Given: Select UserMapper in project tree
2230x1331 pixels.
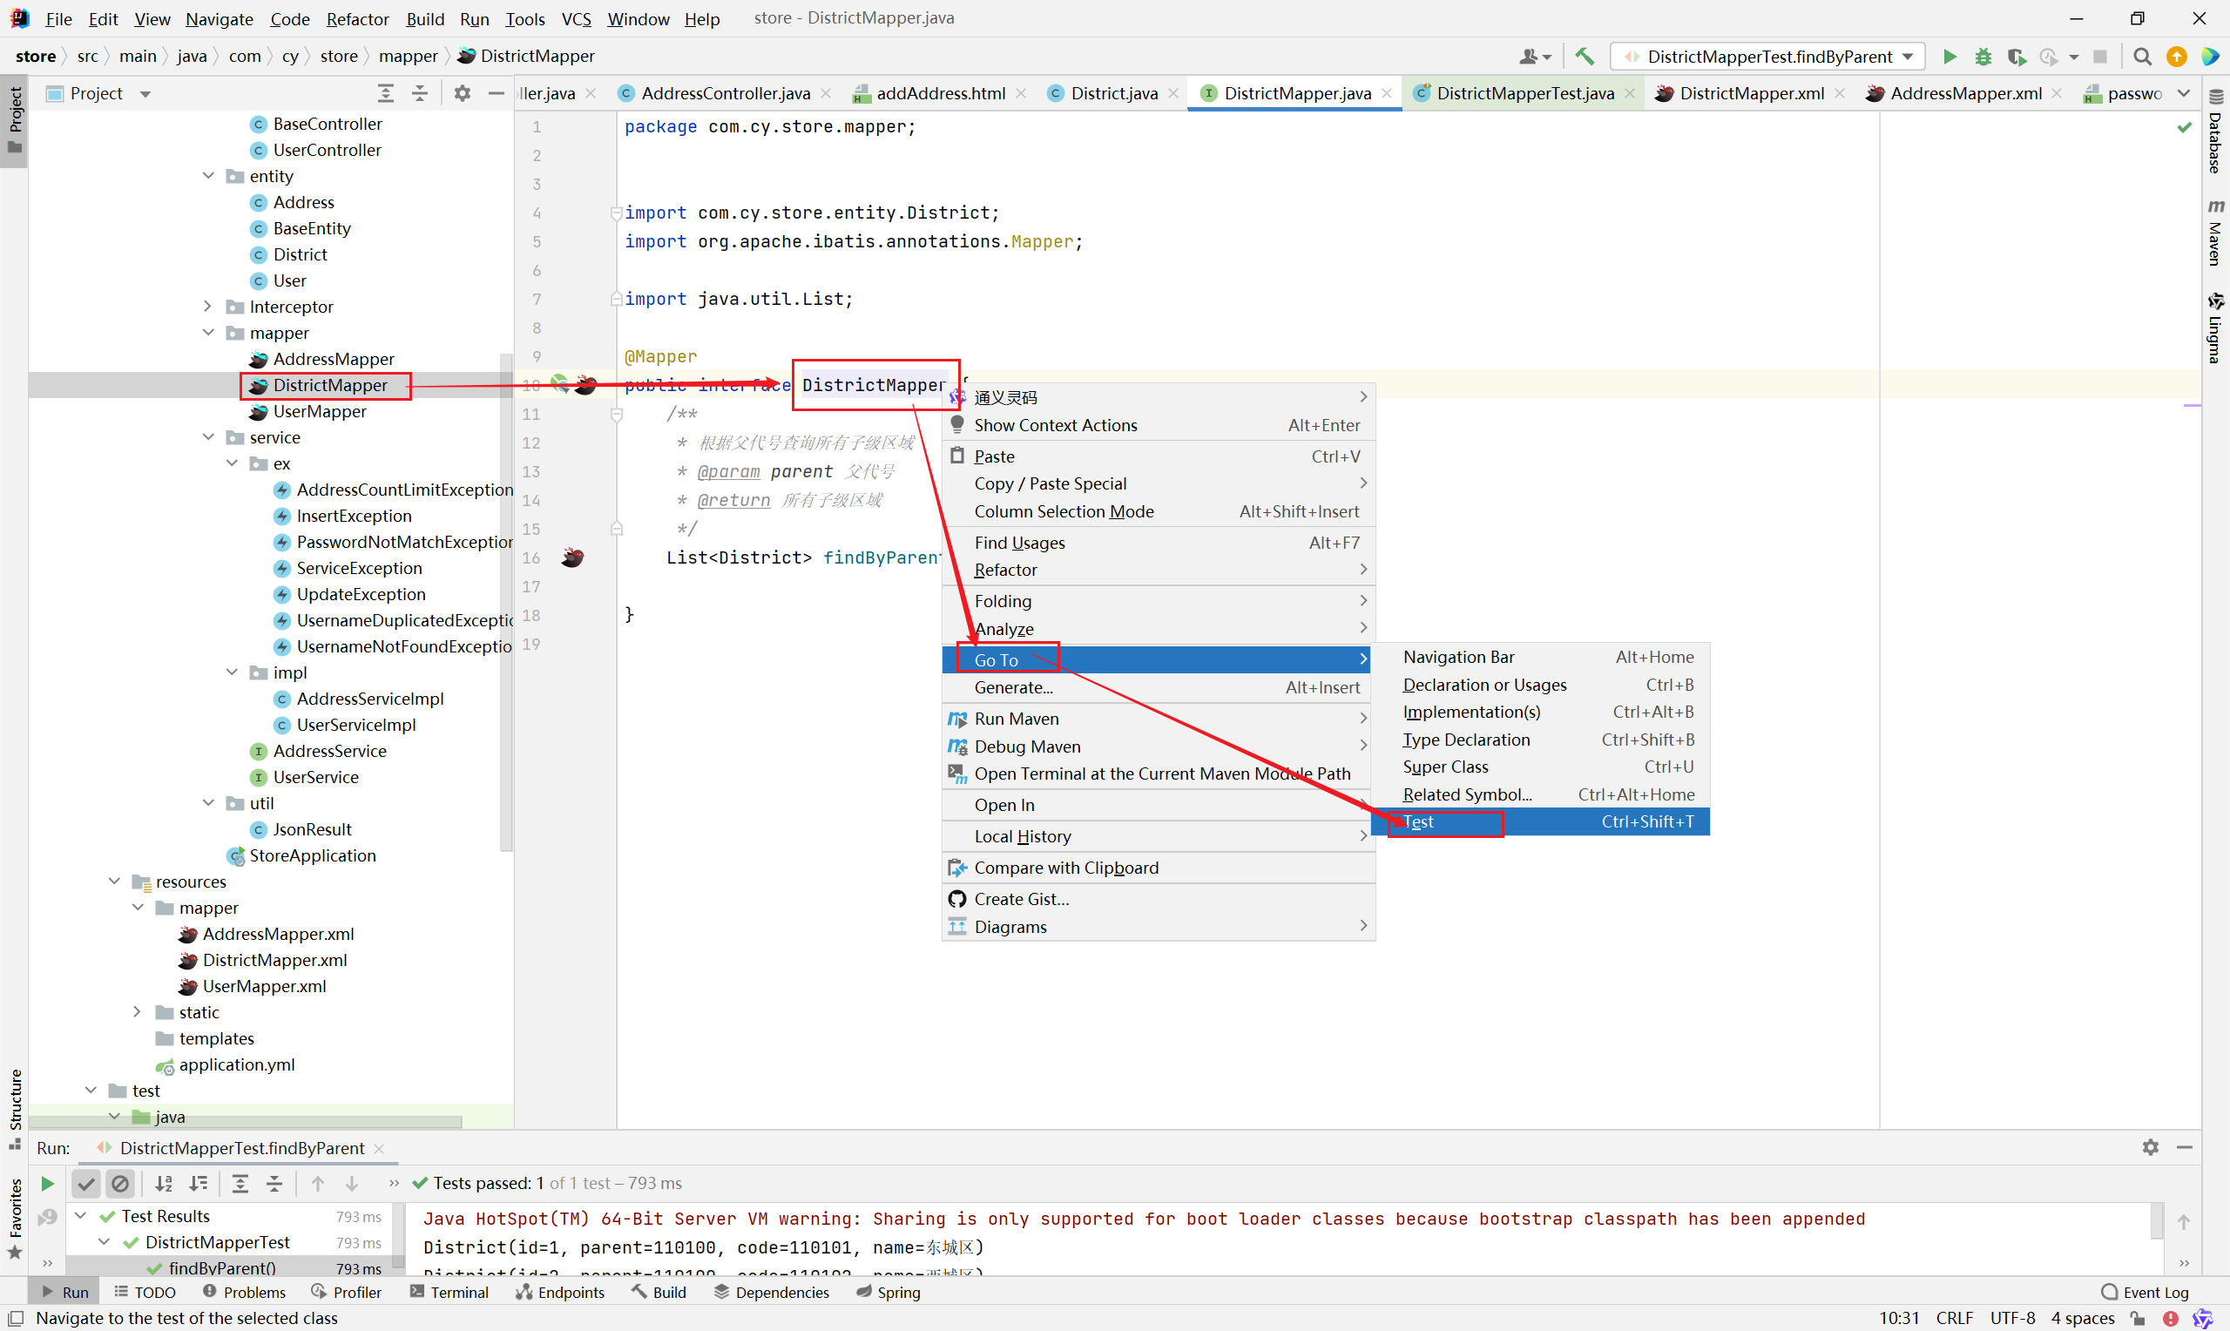Looking at the screenshot, I should [x=319, y=411].
